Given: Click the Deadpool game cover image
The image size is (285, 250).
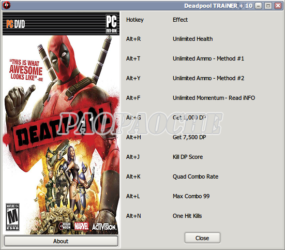Looking at the screenshot, I should [x=61, y=123].
